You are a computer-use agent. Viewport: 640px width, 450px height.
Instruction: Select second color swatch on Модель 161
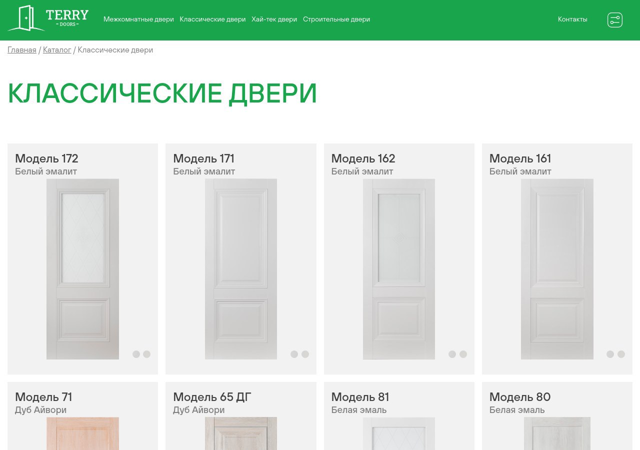[621, 354]
